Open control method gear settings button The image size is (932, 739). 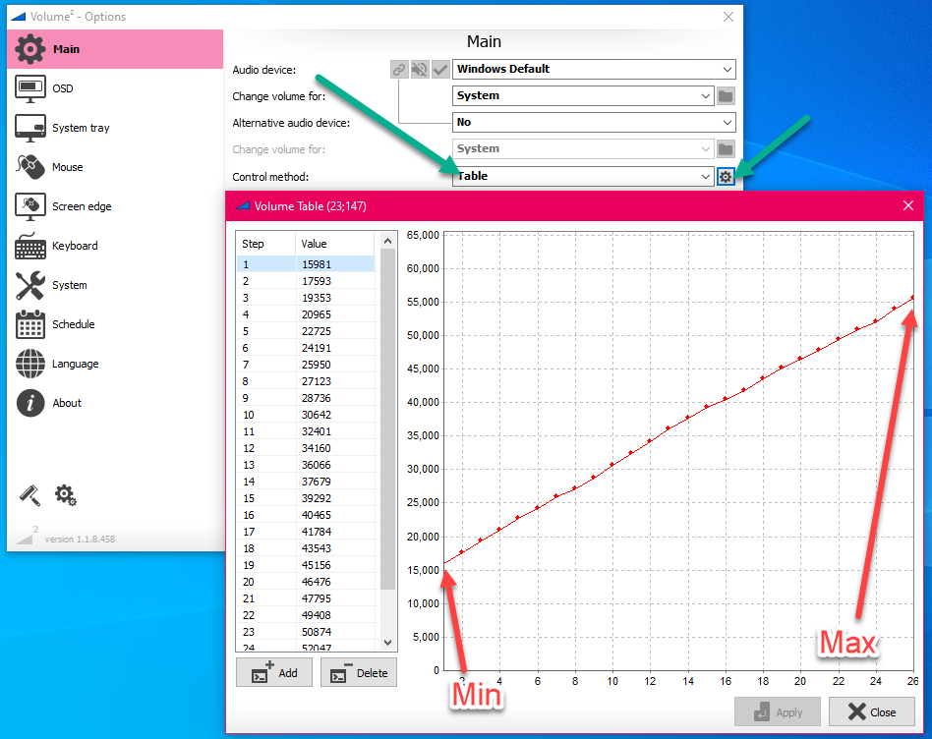(726, 177)
